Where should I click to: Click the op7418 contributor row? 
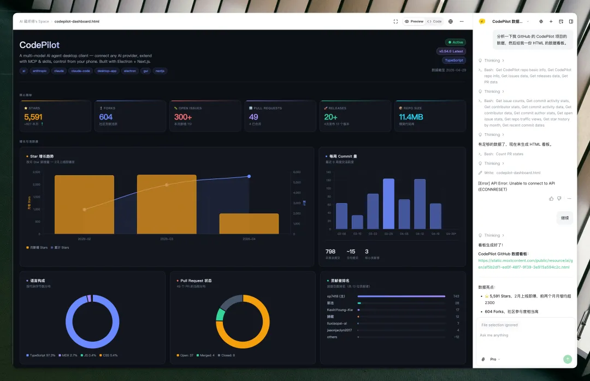[x=393, y=296]
